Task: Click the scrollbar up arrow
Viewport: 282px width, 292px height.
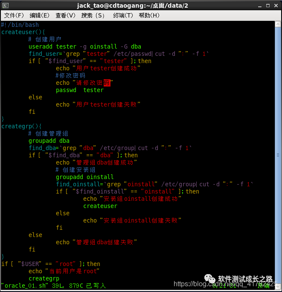Action: [x=278, y=24]
